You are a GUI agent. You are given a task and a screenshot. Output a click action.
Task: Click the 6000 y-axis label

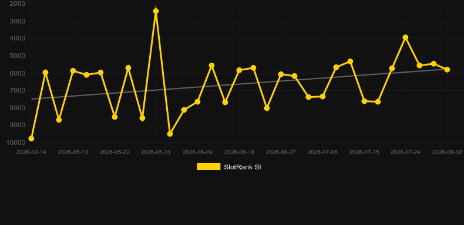[18, 73]
